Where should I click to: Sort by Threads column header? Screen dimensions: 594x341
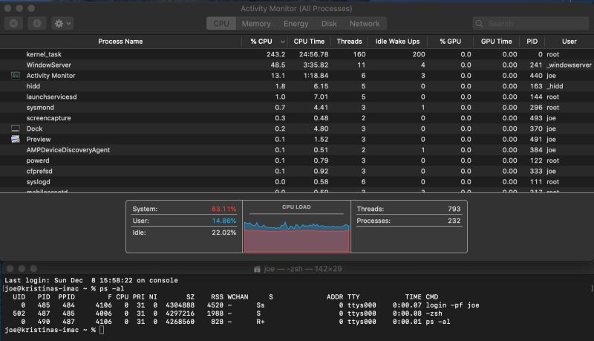click(x=349, y=42)
